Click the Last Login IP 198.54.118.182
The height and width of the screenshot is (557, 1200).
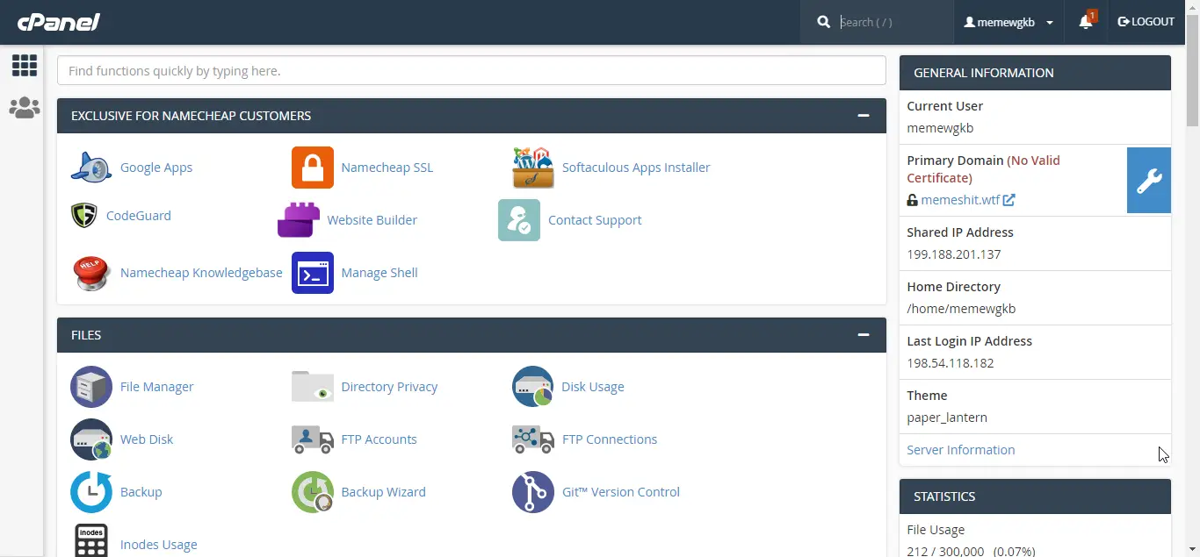pos(951,363)
